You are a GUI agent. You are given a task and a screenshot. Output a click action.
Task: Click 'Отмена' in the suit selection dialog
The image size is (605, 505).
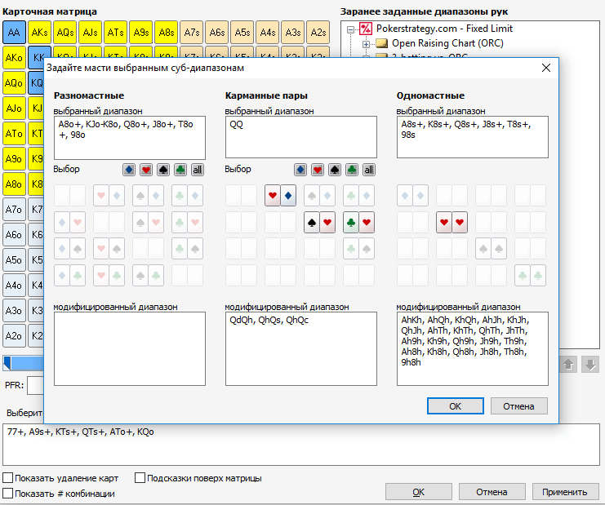518,405
